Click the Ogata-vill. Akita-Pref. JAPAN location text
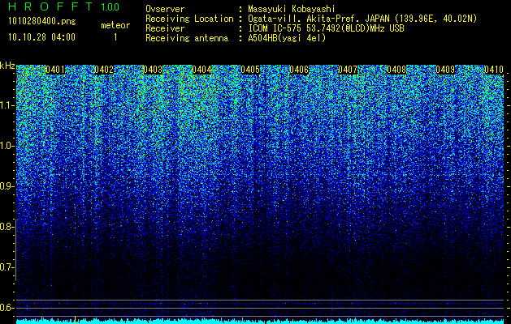The width and height of the screenshot is (511, 324). coord(362,19)
